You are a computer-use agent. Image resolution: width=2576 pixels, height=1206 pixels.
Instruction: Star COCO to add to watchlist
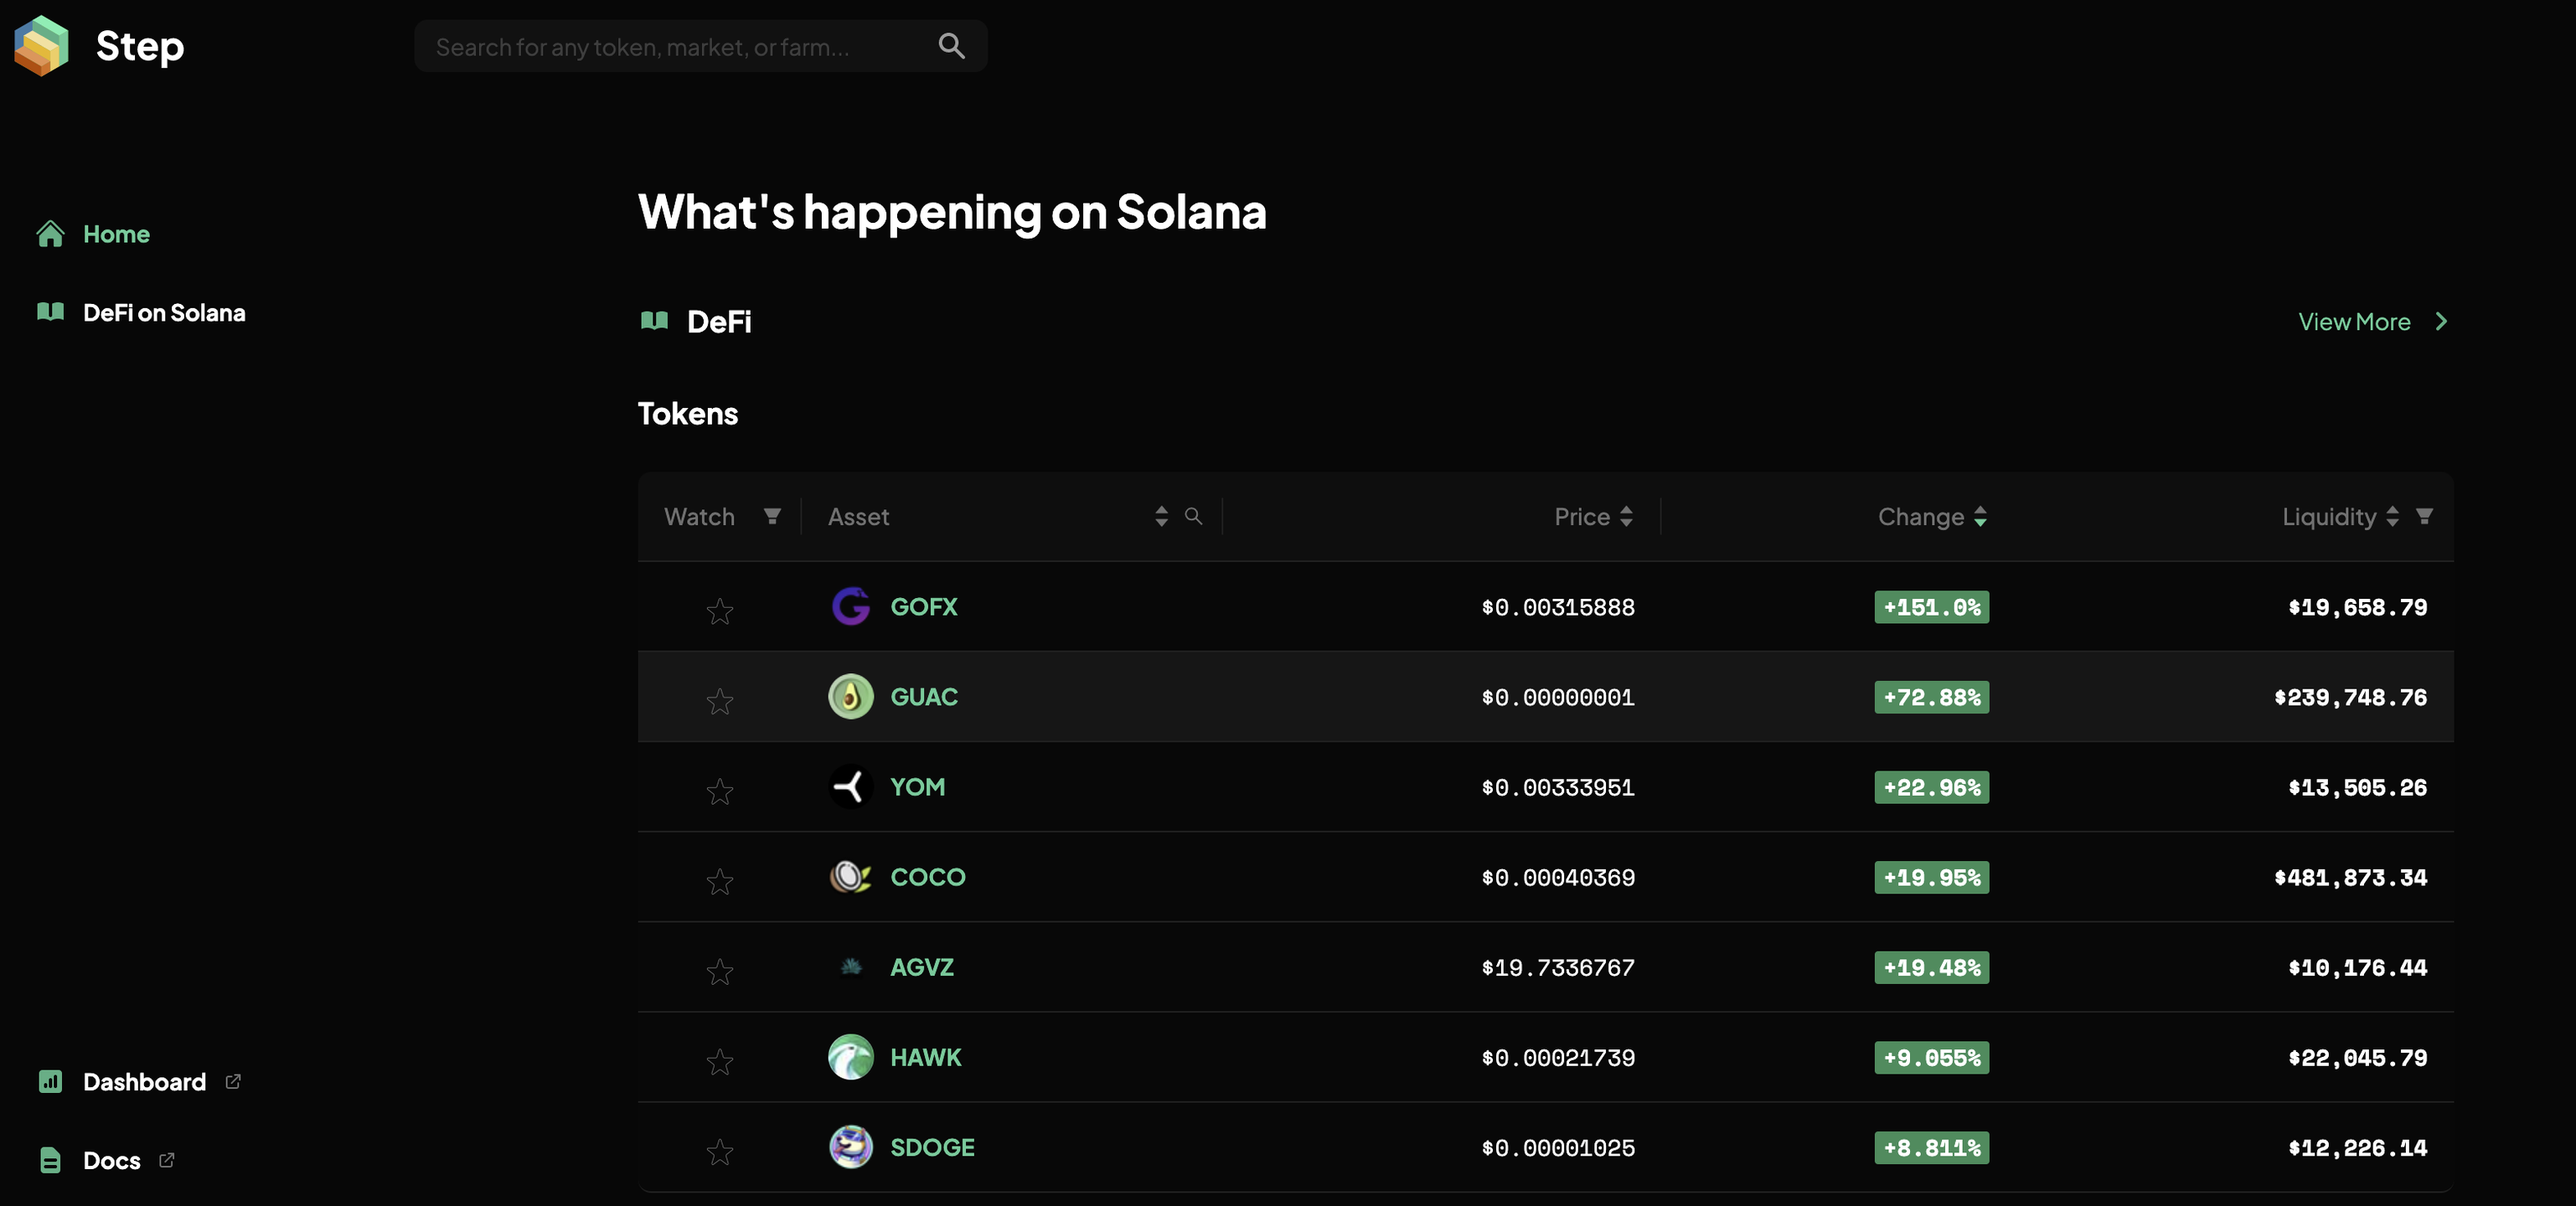click(719, 882)
